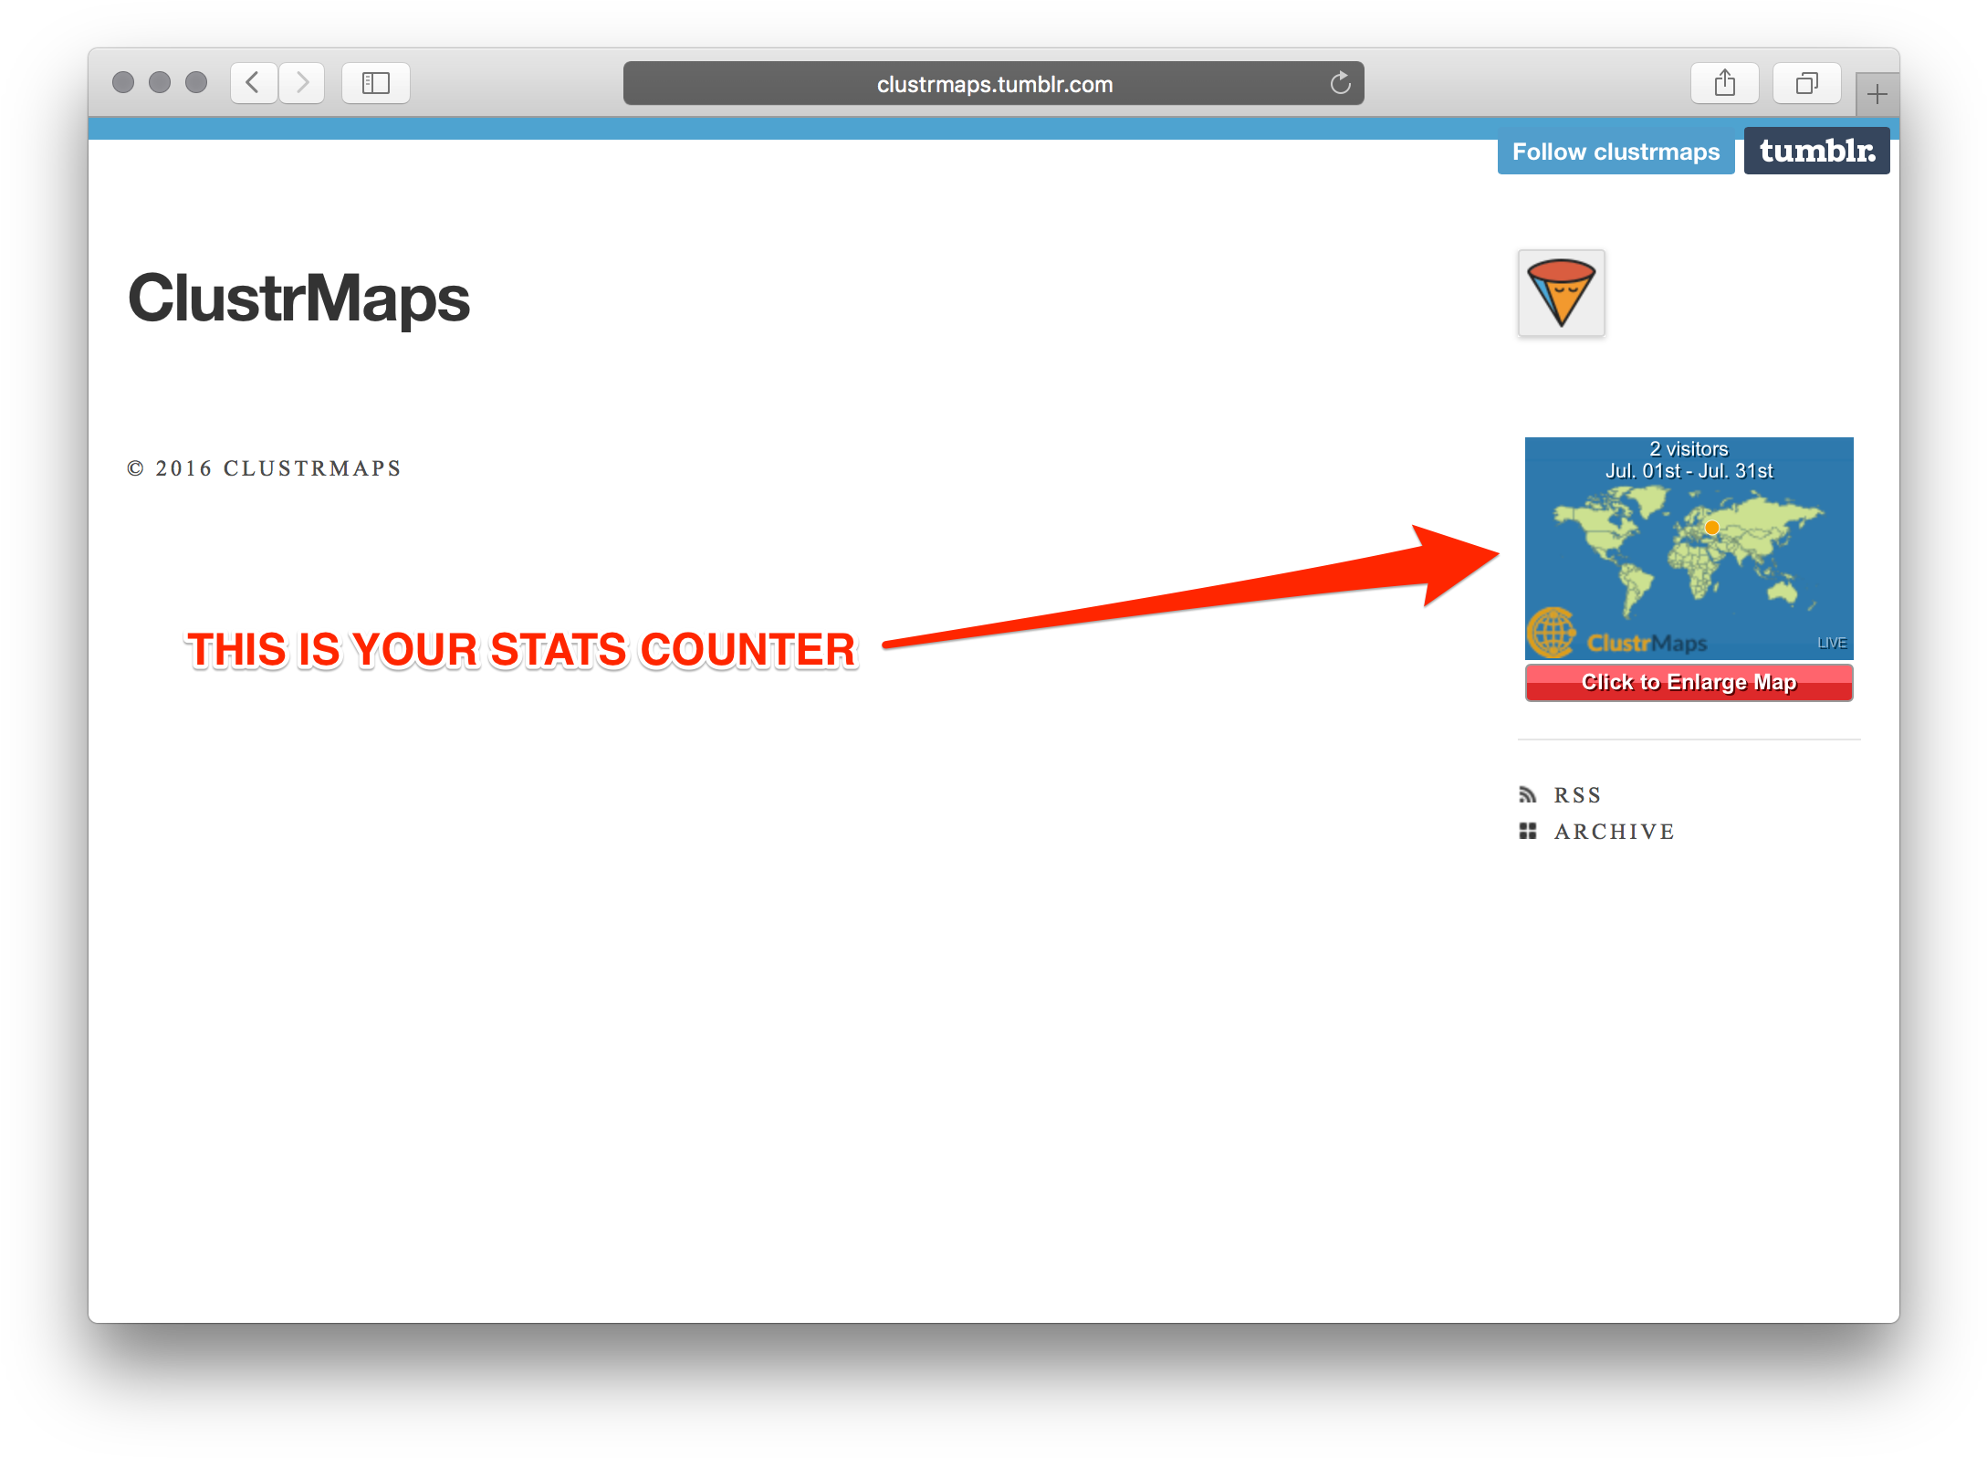Go forward with the browser forward arrow
This screenshot has width=1987, height=1458.
pos(302,83)
